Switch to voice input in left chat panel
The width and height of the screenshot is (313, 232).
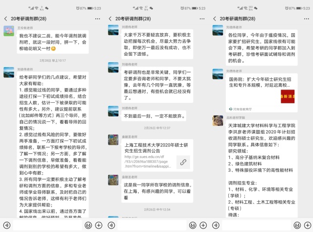(6, 225)
